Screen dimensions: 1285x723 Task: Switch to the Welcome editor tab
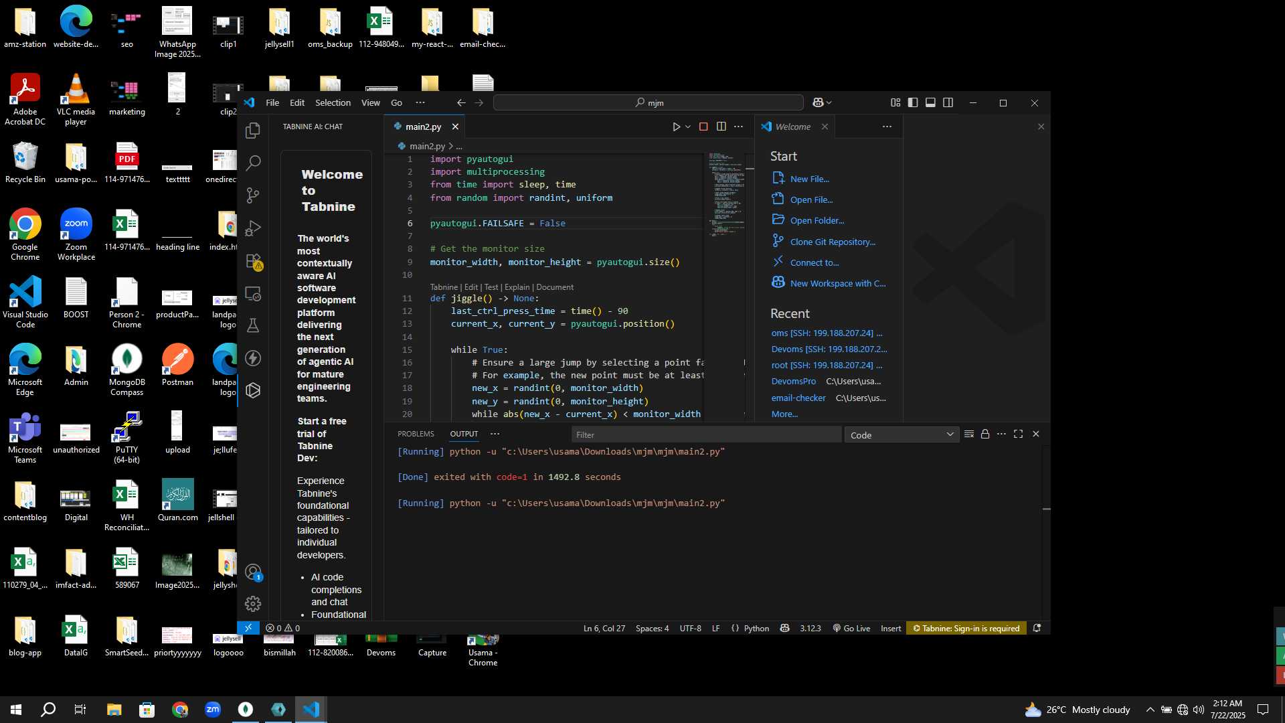point(793,127)
